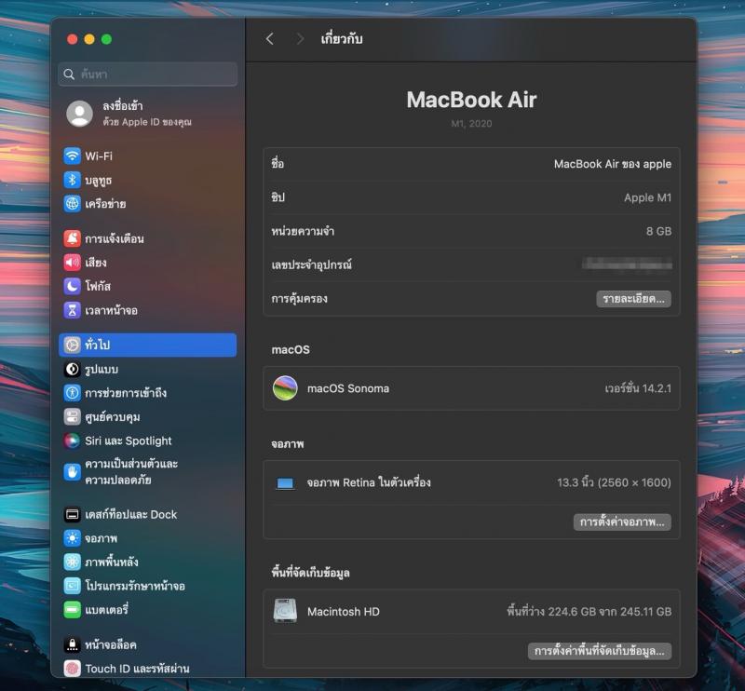Screen dimensions: 745x691
Task: Click the 'ด้วย Apple ID ของคุณ' subtitle
Action: [147, 122]
